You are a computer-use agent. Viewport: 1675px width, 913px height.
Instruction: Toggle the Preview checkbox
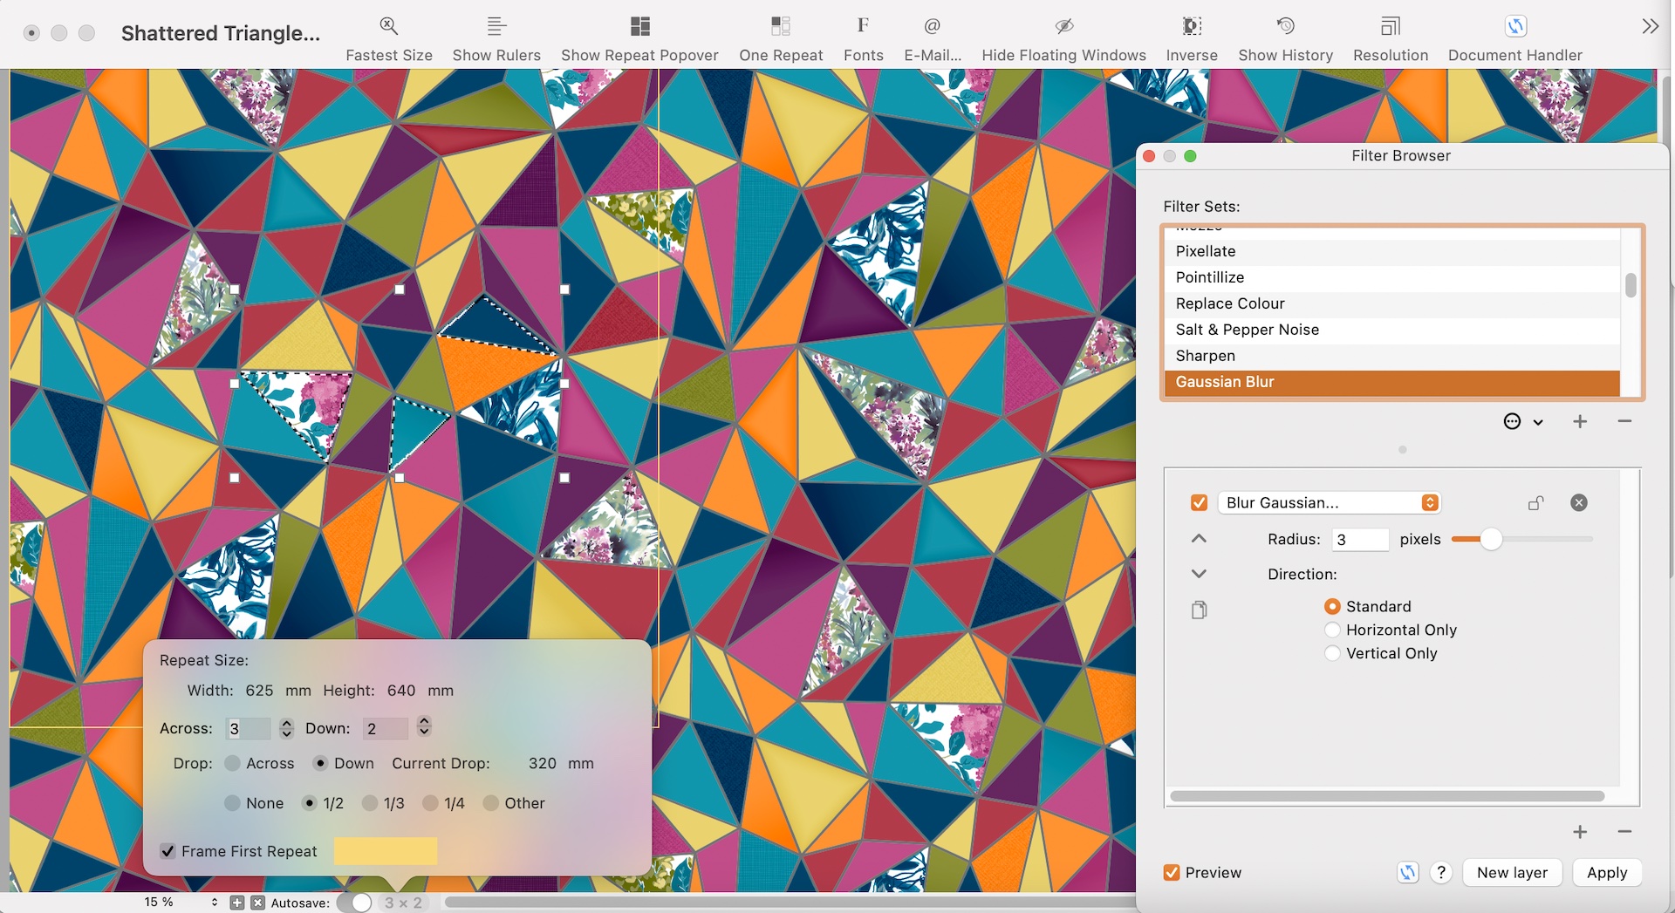pos(1172,873)
